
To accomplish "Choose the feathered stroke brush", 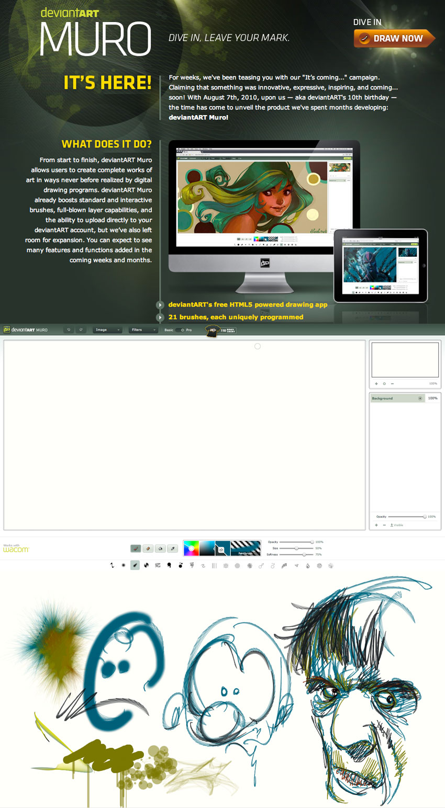I will tap(284, 565).
